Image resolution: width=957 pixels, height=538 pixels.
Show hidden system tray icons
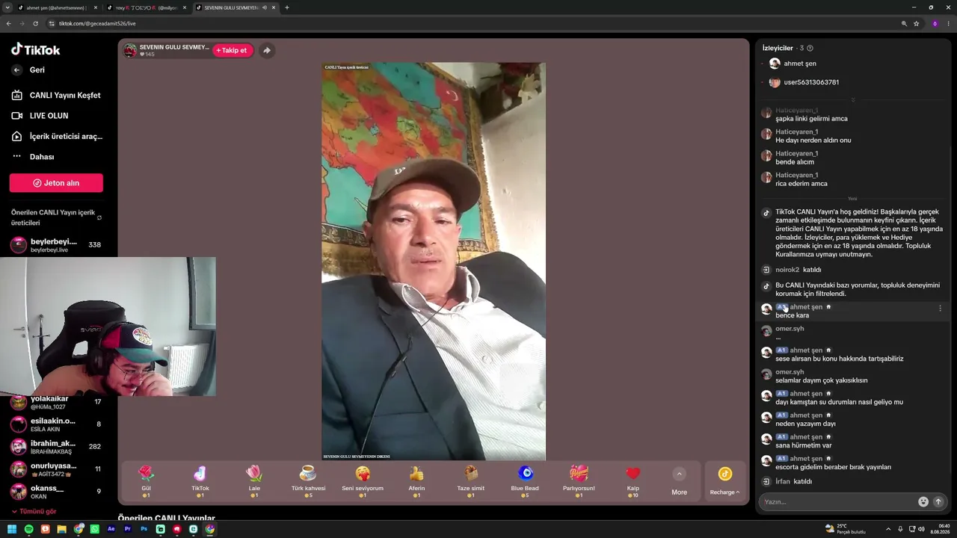tap(890, 529)
